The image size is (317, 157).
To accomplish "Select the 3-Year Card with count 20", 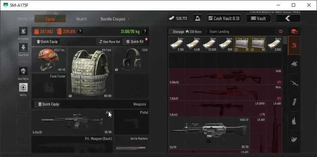I will point(242,44).
